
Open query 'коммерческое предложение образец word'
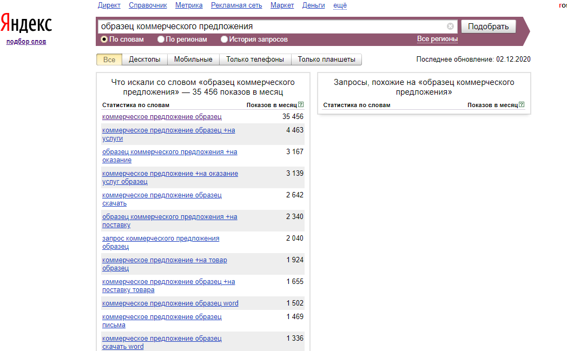pos(170,303)
